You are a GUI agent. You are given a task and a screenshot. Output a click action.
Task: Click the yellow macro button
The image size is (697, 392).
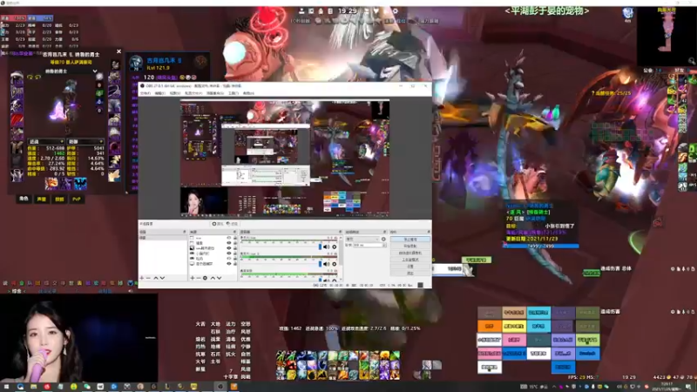point(514,326)
